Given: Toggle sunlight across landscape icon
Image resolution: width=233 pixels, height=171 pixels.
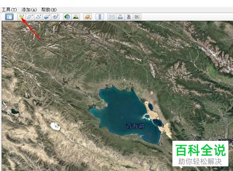Looking at the screenshot, I should tap(76, 17).
